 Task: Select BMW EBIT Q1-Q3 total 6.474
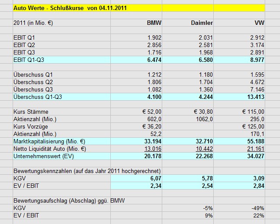coord(154,60)
